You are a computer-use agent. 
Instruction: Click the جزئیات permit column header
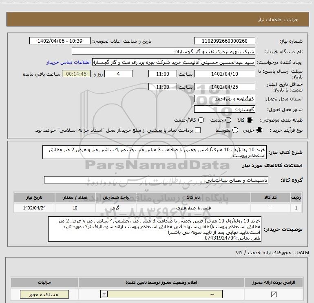tap(44, 282)
